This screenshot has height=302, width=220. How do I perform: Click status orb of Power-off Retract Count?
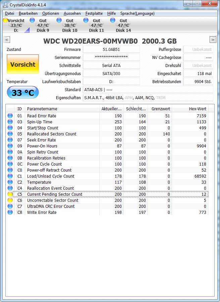[x=10, y=170]
